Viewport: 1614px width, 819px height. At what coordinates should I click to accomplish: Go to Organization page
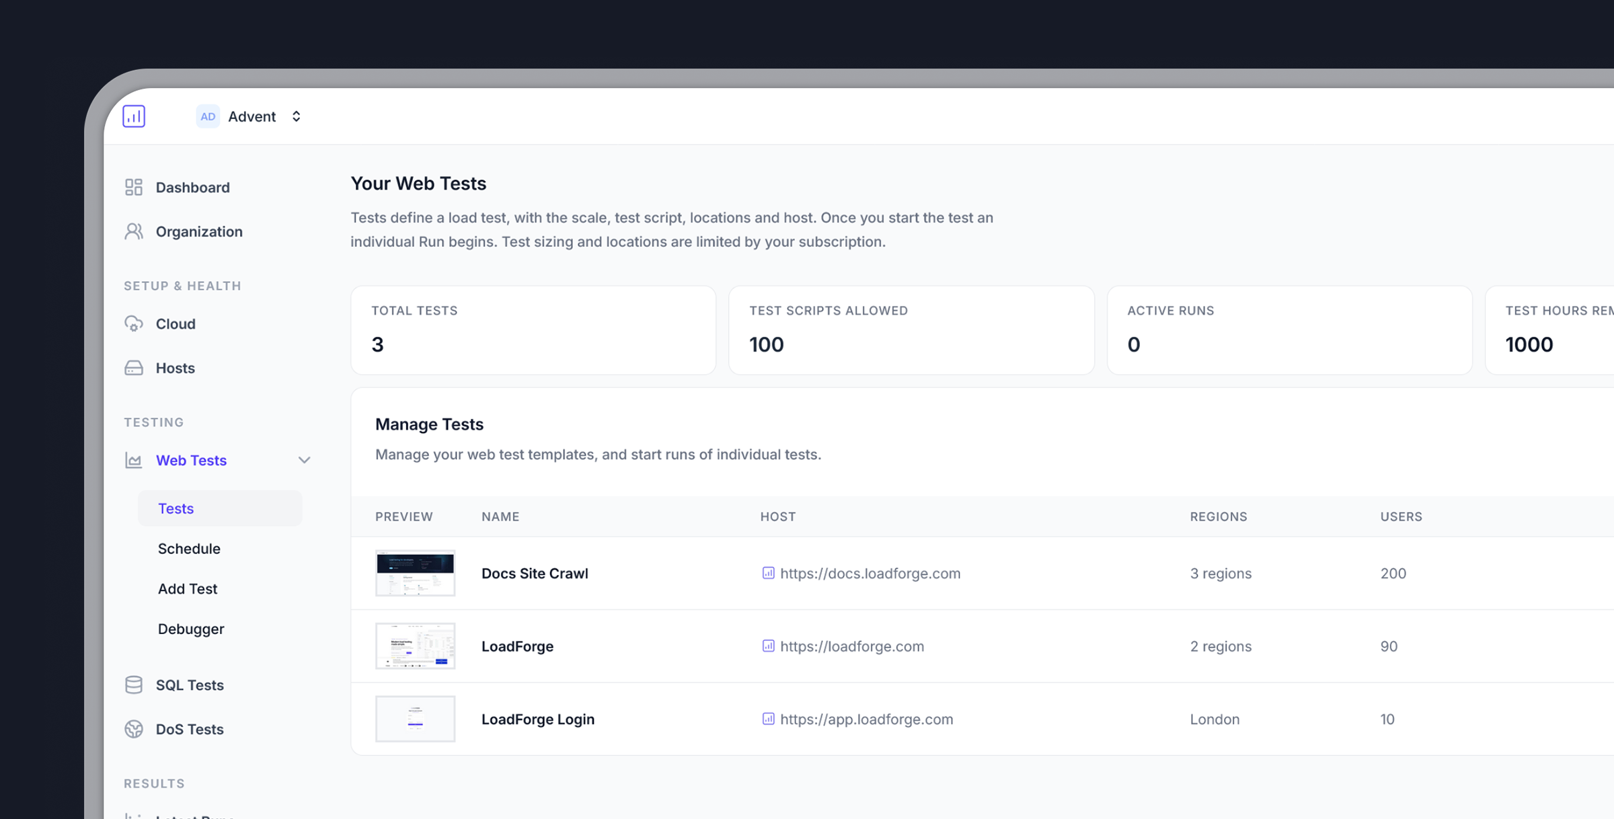point(199,231)
